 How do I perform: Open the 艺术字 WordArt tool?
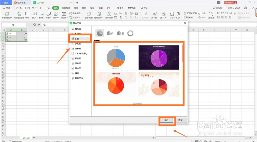[x=163, y=15]
